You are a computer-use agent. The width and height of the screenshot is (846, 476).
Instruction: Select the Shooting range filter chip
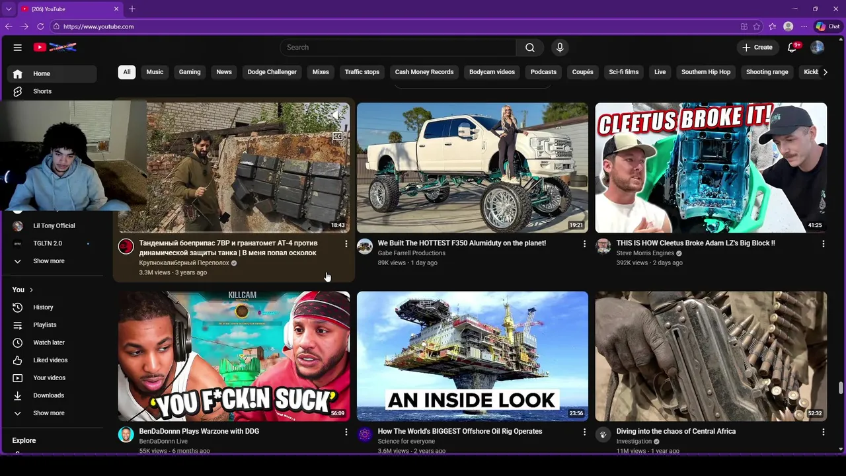coord(767,72)
